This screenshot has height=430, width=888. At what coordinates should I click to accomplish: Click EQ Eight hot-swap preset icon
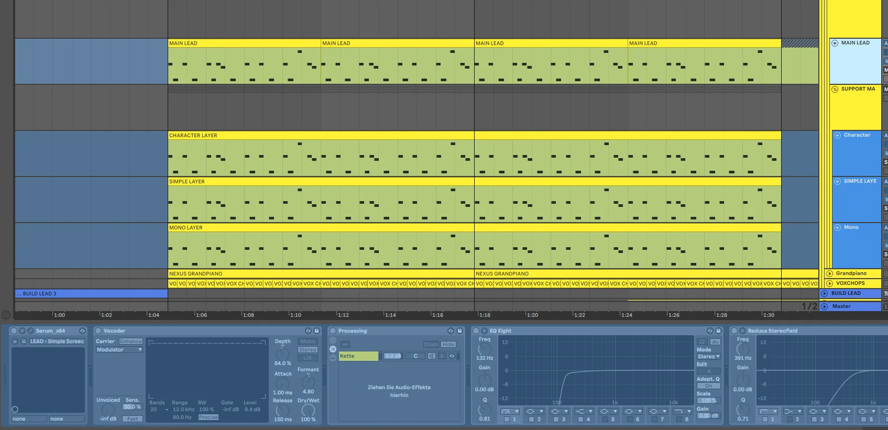tap(710, 331)
